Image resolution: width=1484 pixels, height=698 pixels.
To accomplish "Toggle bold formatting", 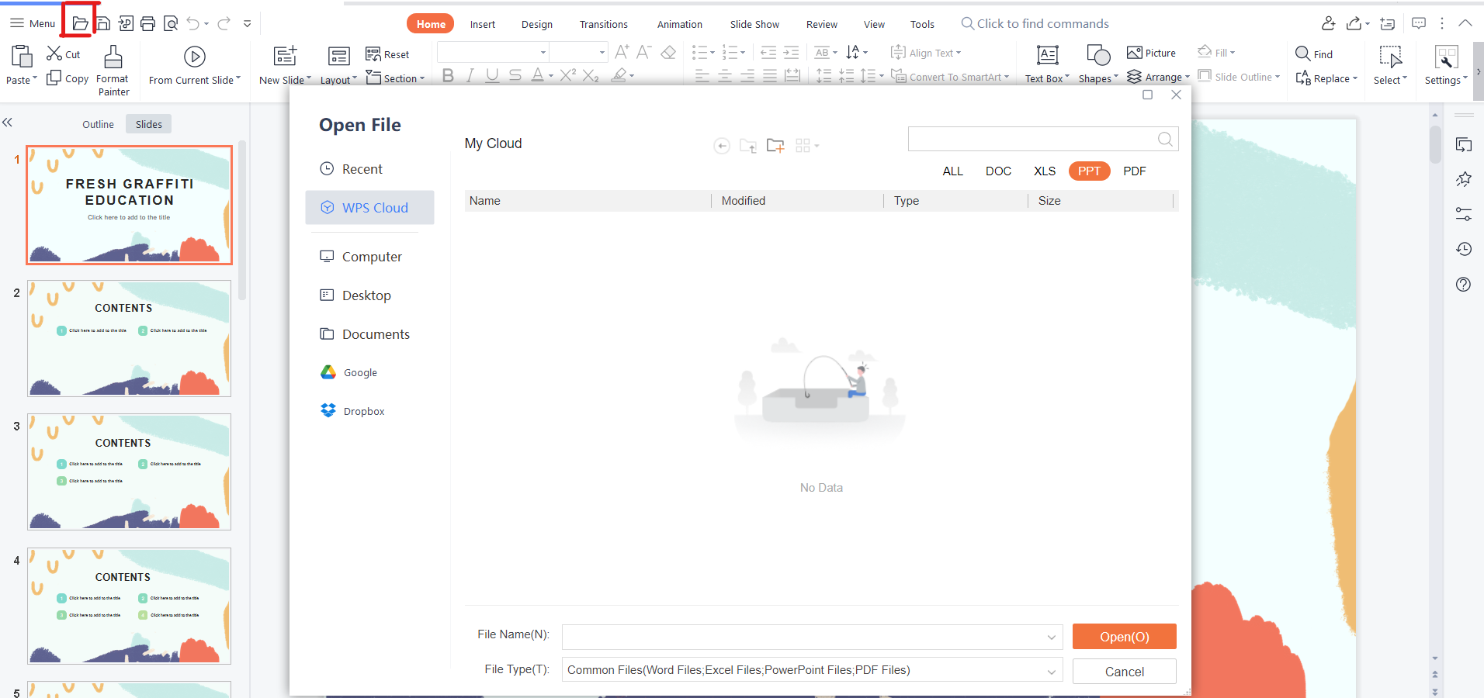I will click(447, 75).
